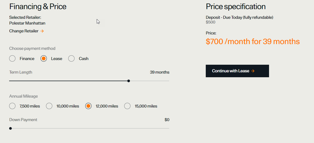Choose 15,000 miles annual mileage
The image size is (314, 143).
click(x=127, y=106)
